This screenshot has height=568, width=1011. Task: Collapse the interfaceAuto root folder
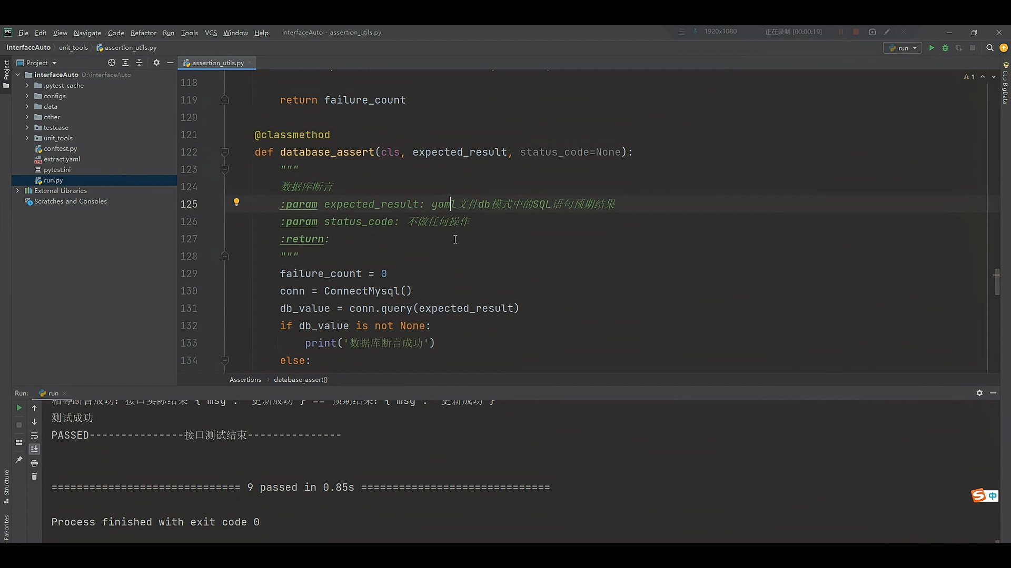tap(18, 75)
